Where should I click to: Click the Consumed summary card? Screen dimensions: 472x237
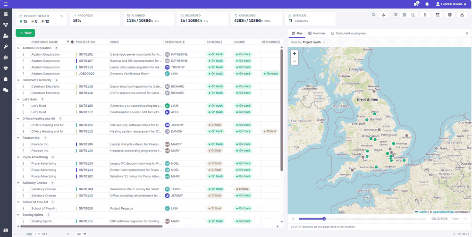click(256, 19)
